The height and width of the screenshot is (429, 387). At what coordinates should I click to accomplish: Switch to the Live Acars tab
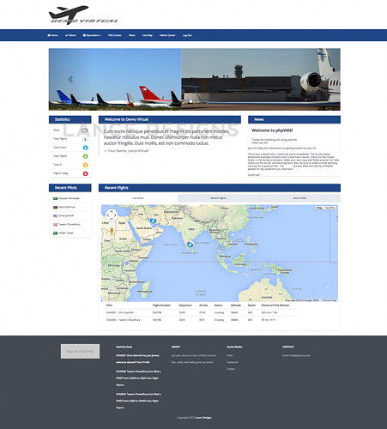[138, 198]
